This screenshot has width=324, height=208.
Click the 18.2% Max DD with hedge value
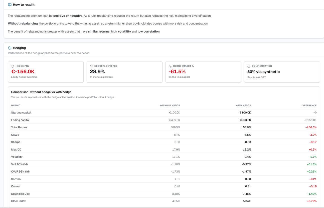click(x=247, y=149)
